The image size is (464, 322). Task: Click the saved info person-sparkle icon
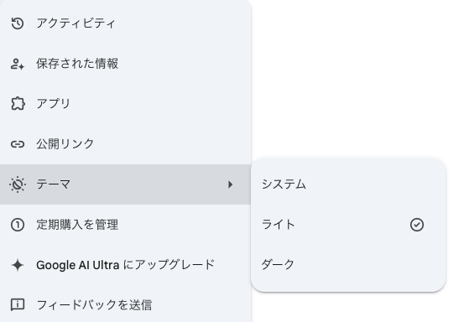tap(18, 64)
